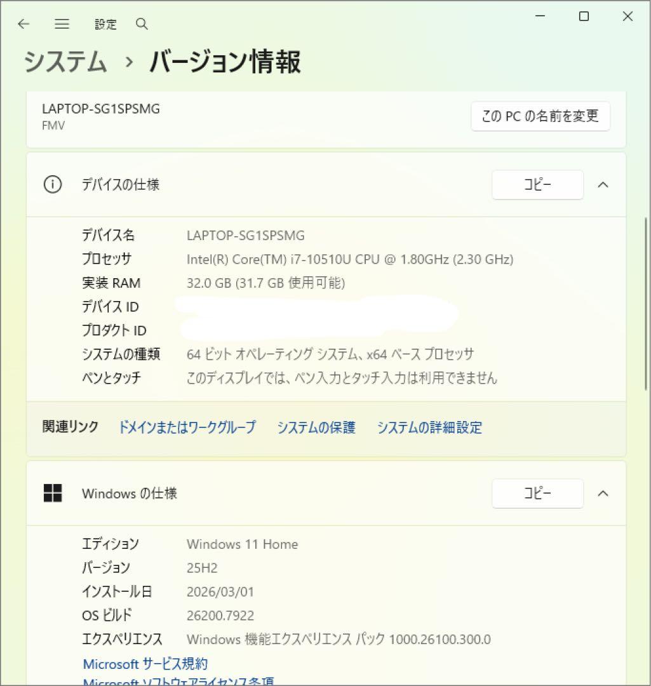Click the vertical scrollbar thumb
651x686 pixels.
coord(646,303)
